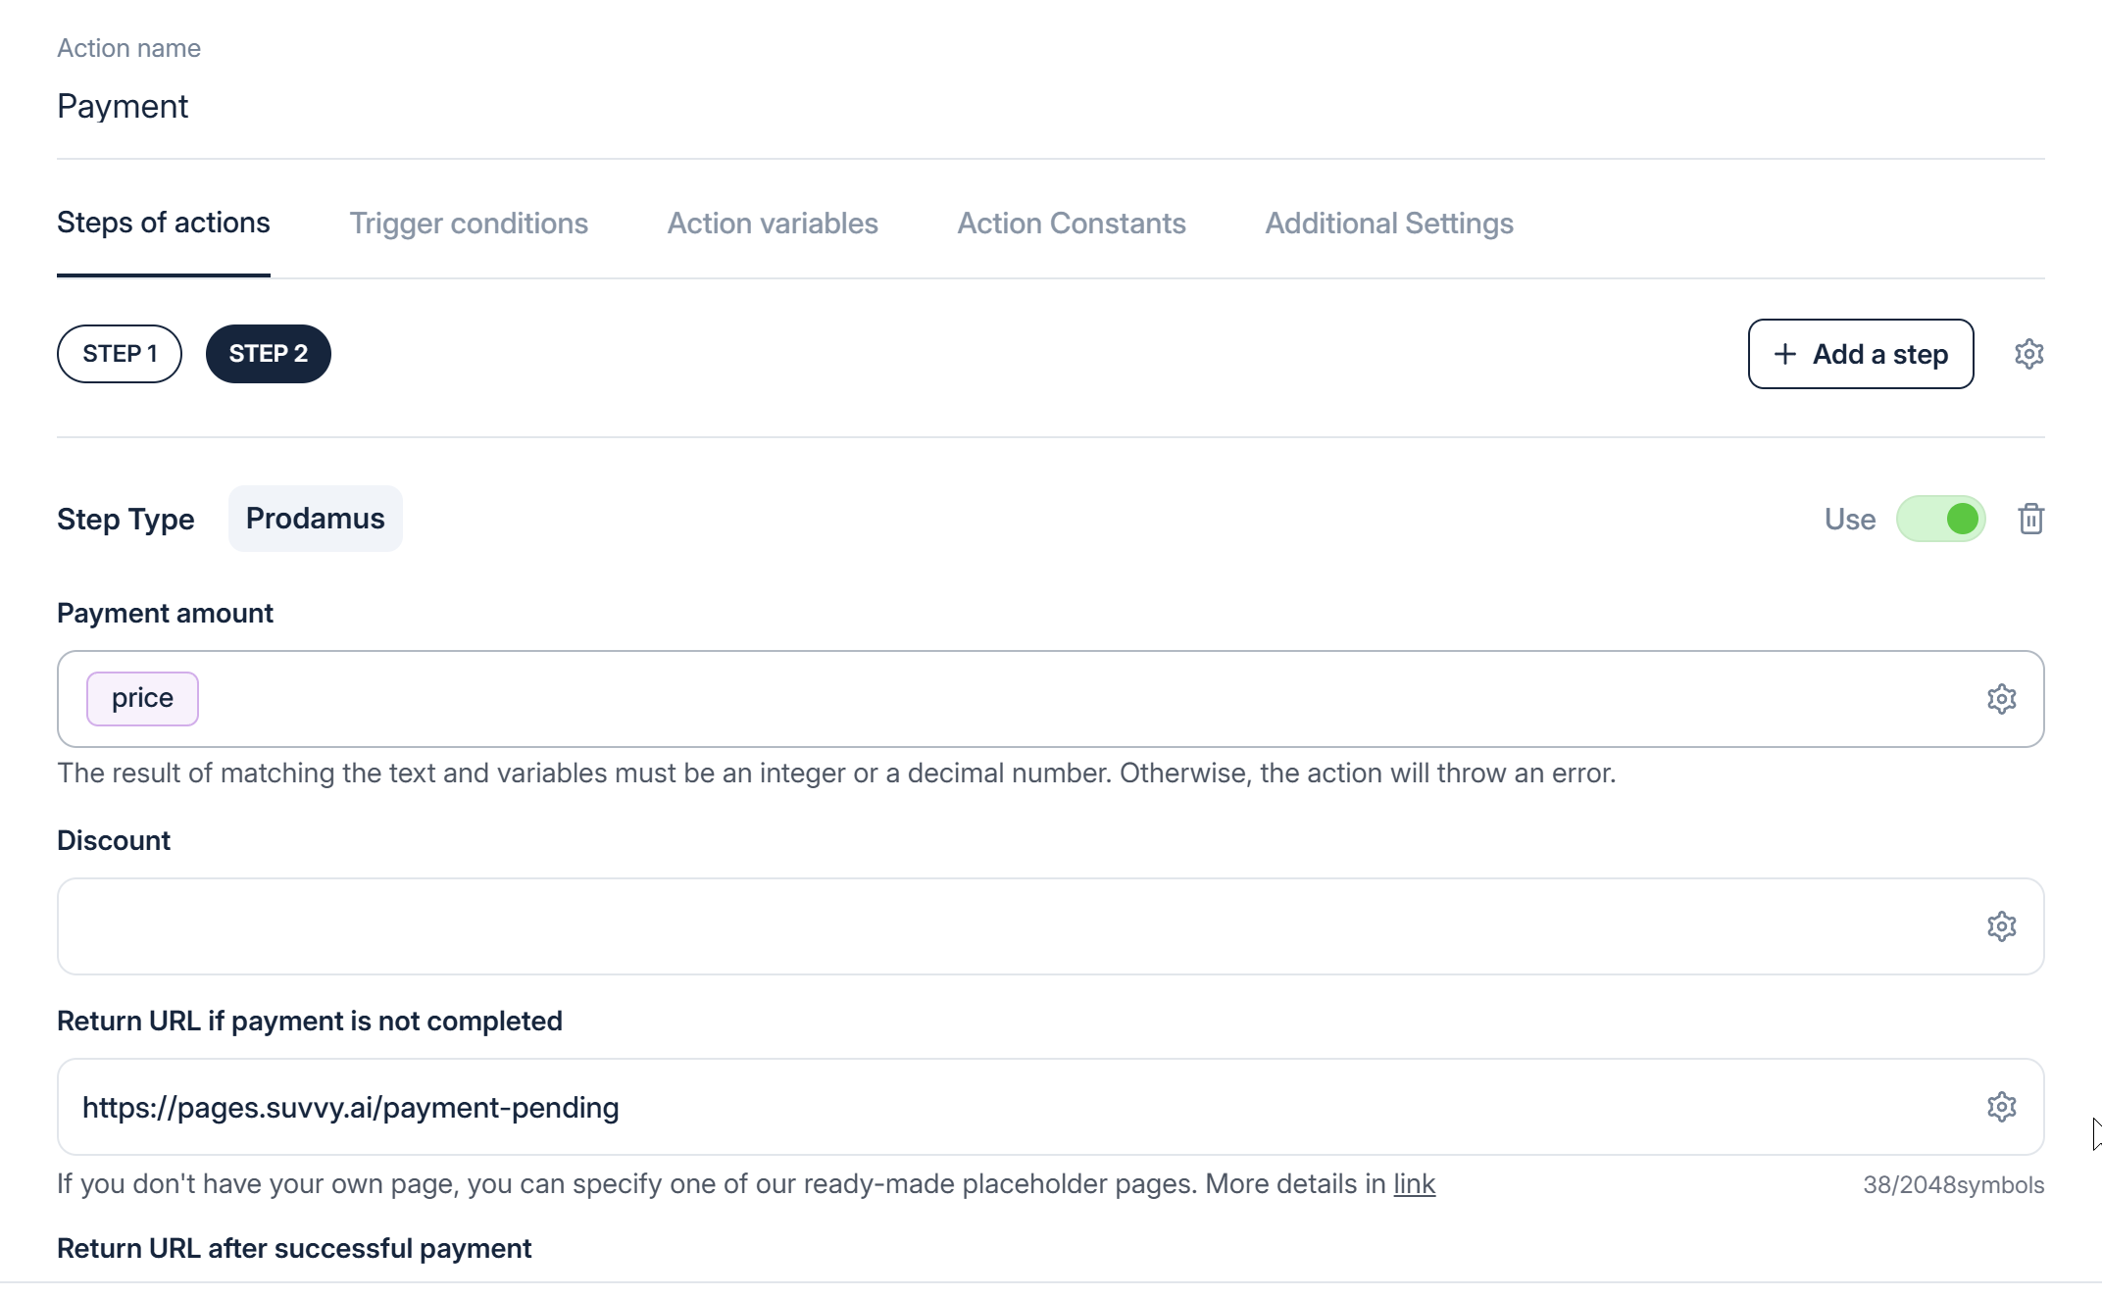
Task: Open gear settings for Return URL field
Action: point(2001,1107)
